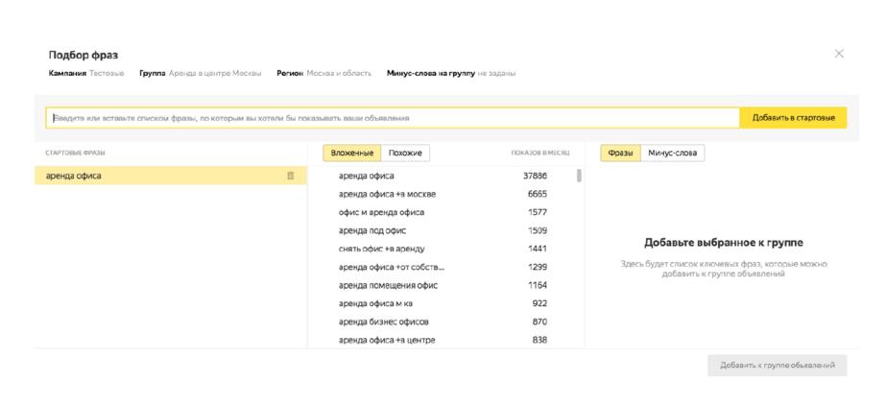Click the phrase list scrollbar thumb
886x405 pixels.
click(579, 176)
